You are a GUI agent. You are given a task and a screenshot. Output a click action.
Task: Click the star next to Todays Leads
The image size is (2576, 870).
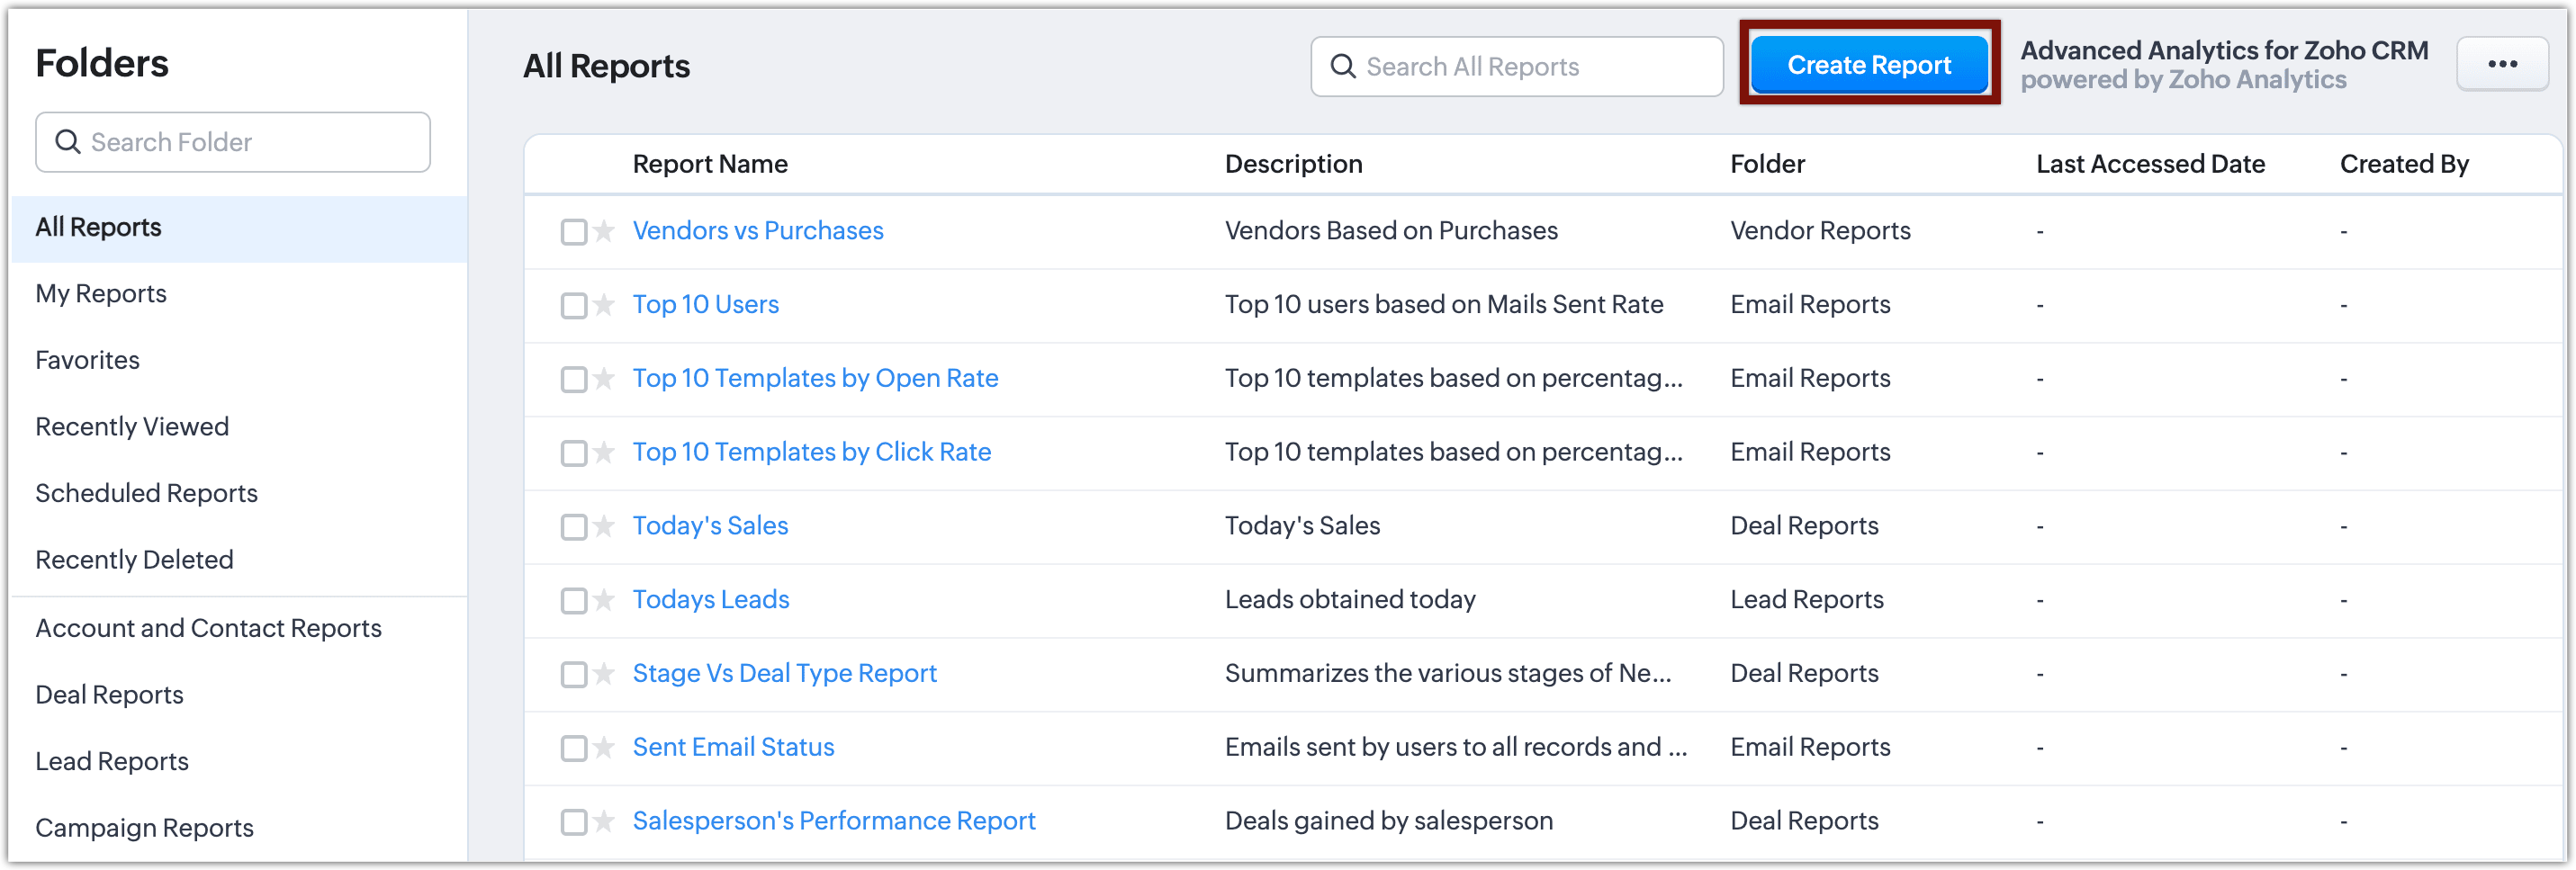(x=603, y=600)
